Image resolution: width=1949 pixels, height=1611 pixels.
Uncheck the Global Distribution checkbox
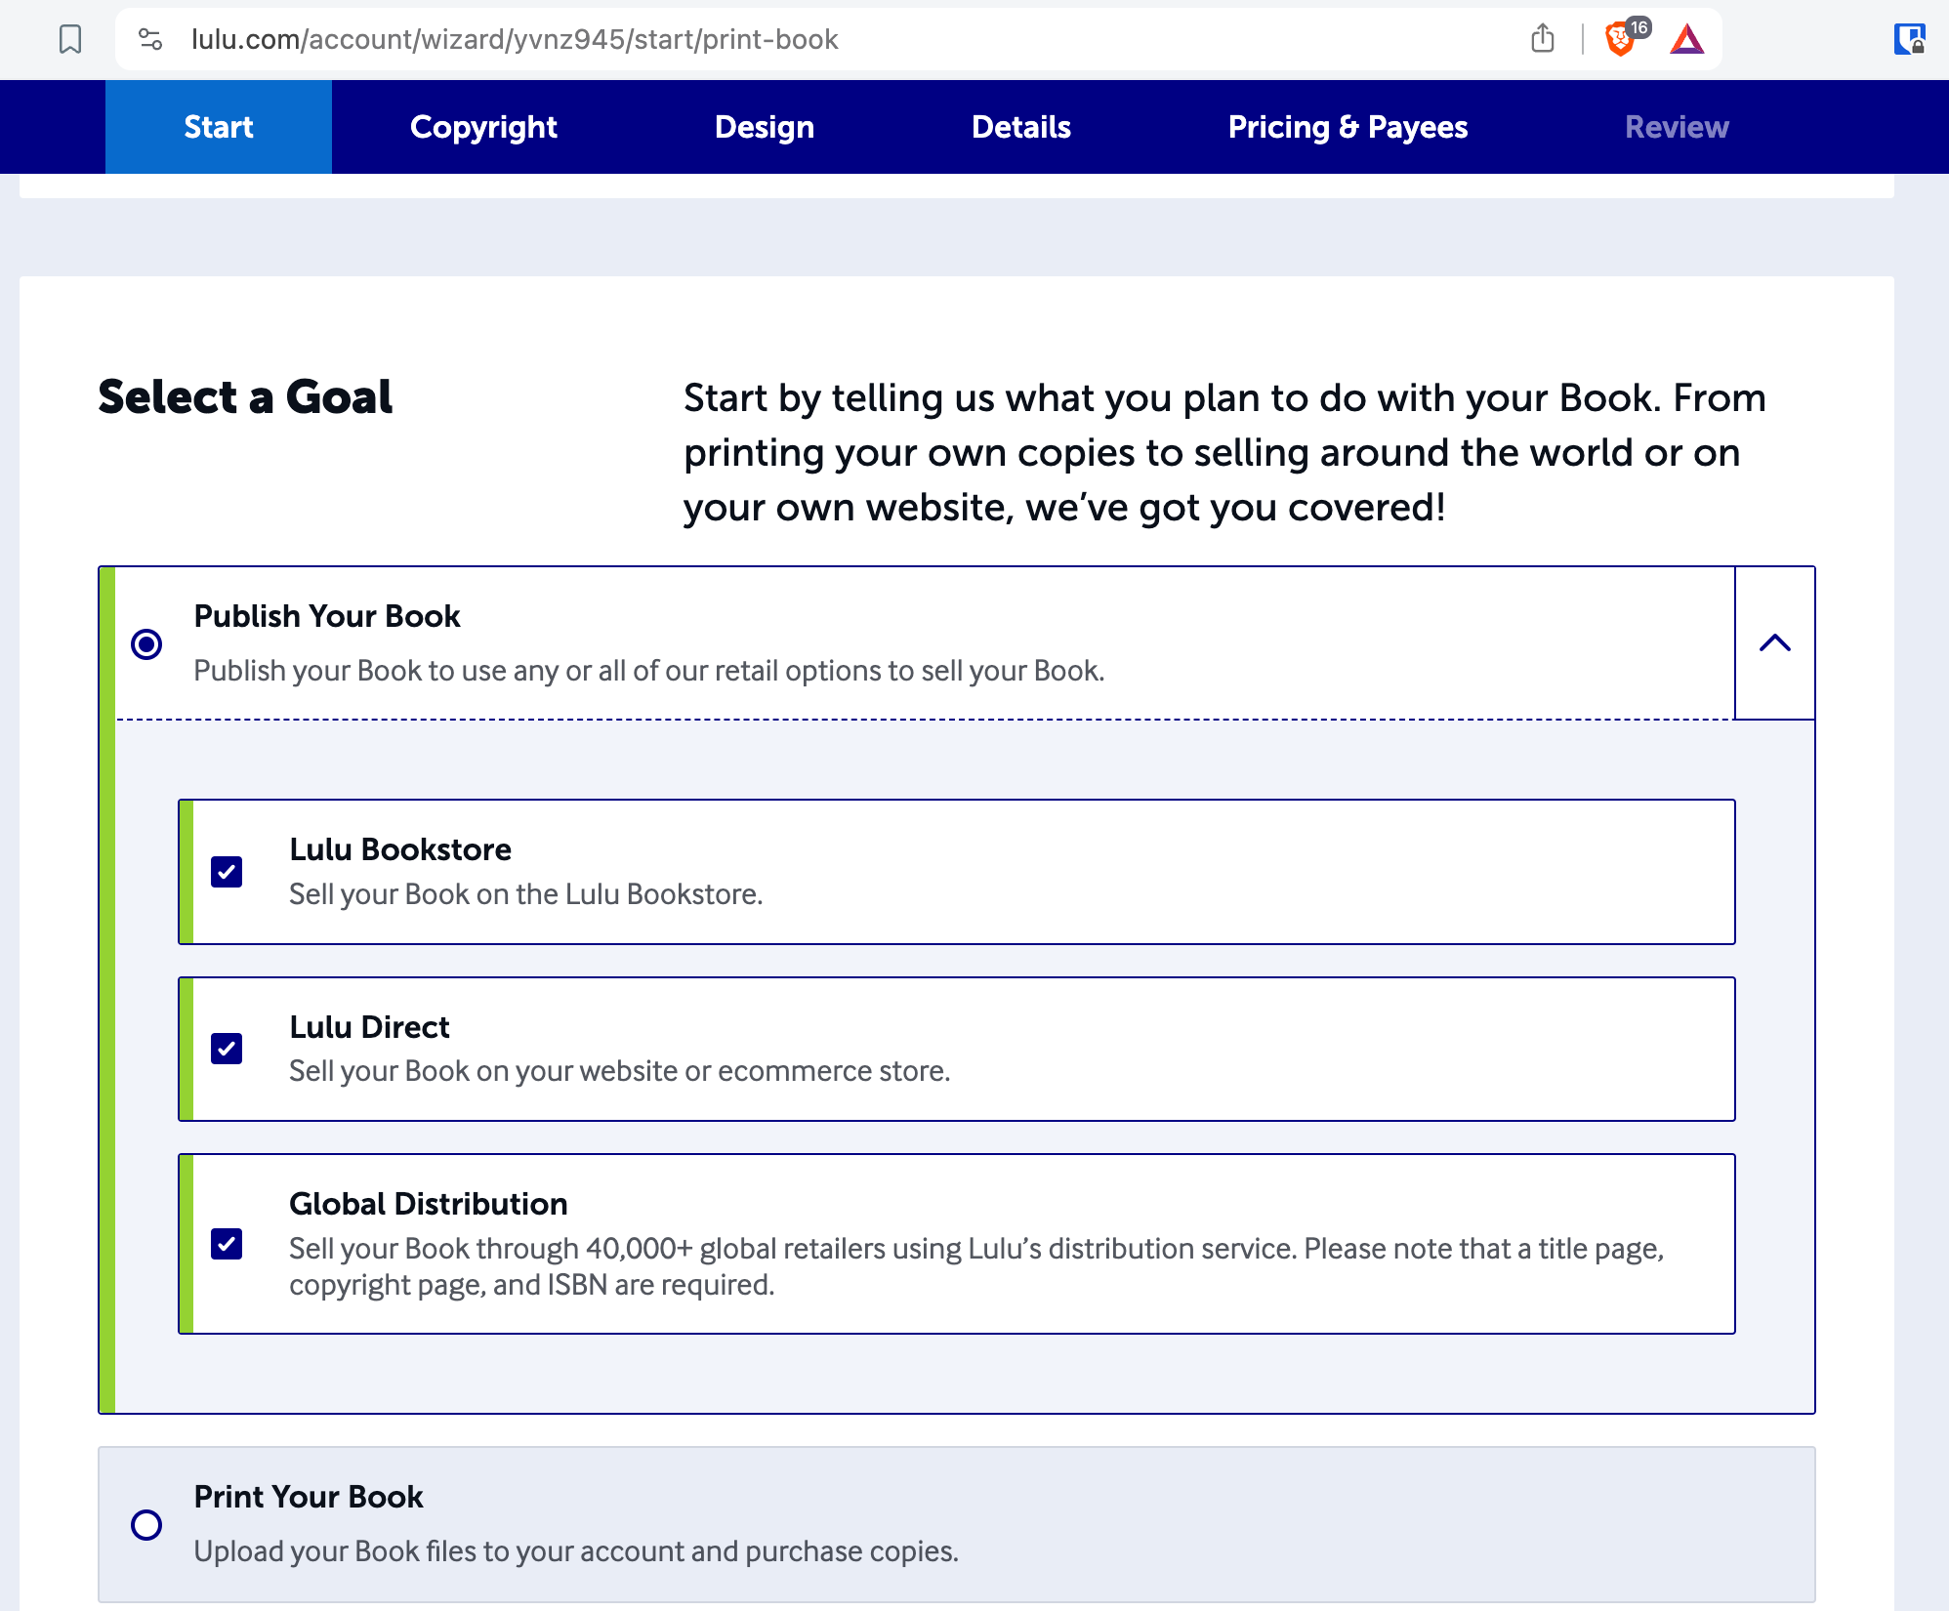point(227,1244)
